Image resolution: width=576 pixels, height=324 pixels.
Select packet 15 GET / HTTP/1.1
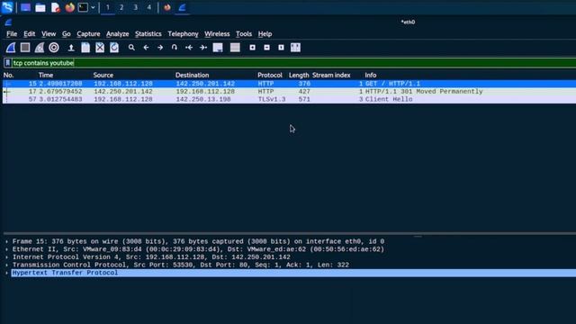289,84
